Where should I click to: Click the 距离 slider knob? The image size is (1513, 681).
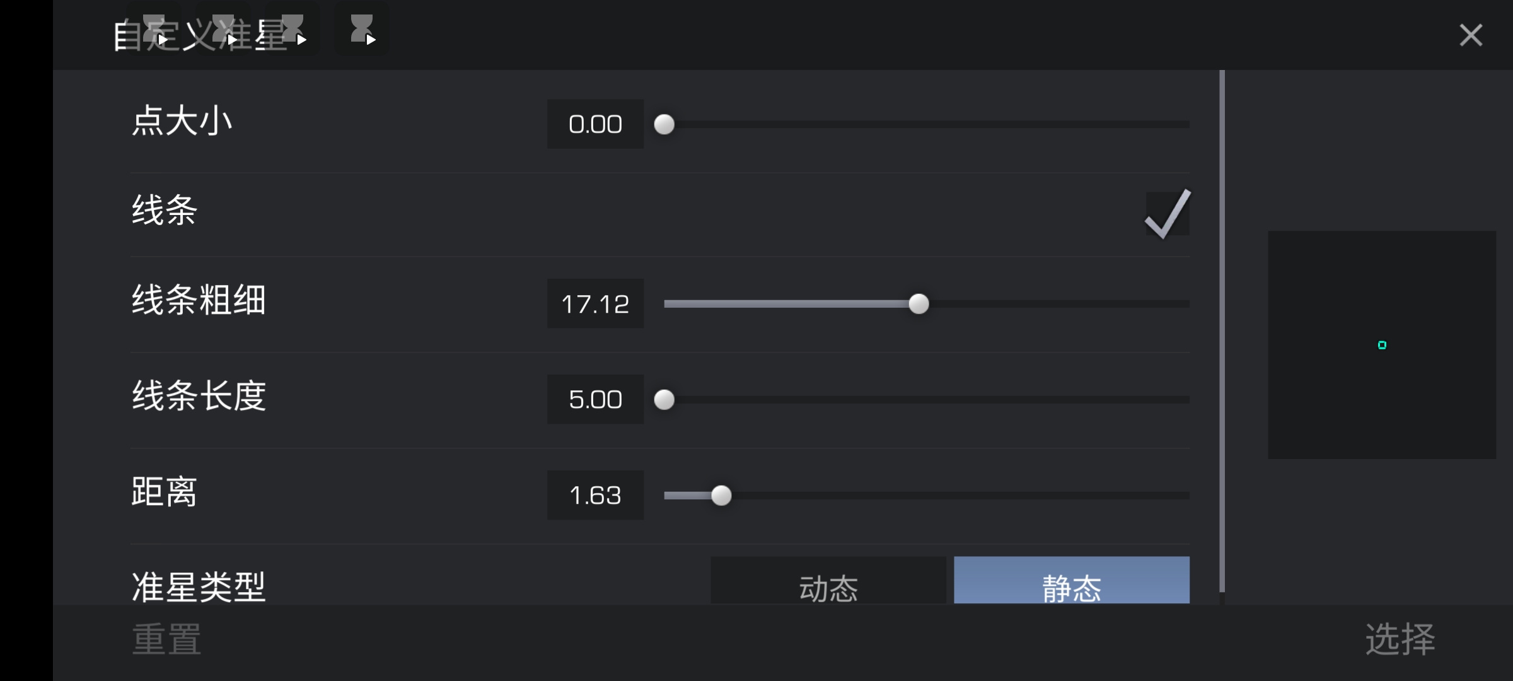click(721, 496)
